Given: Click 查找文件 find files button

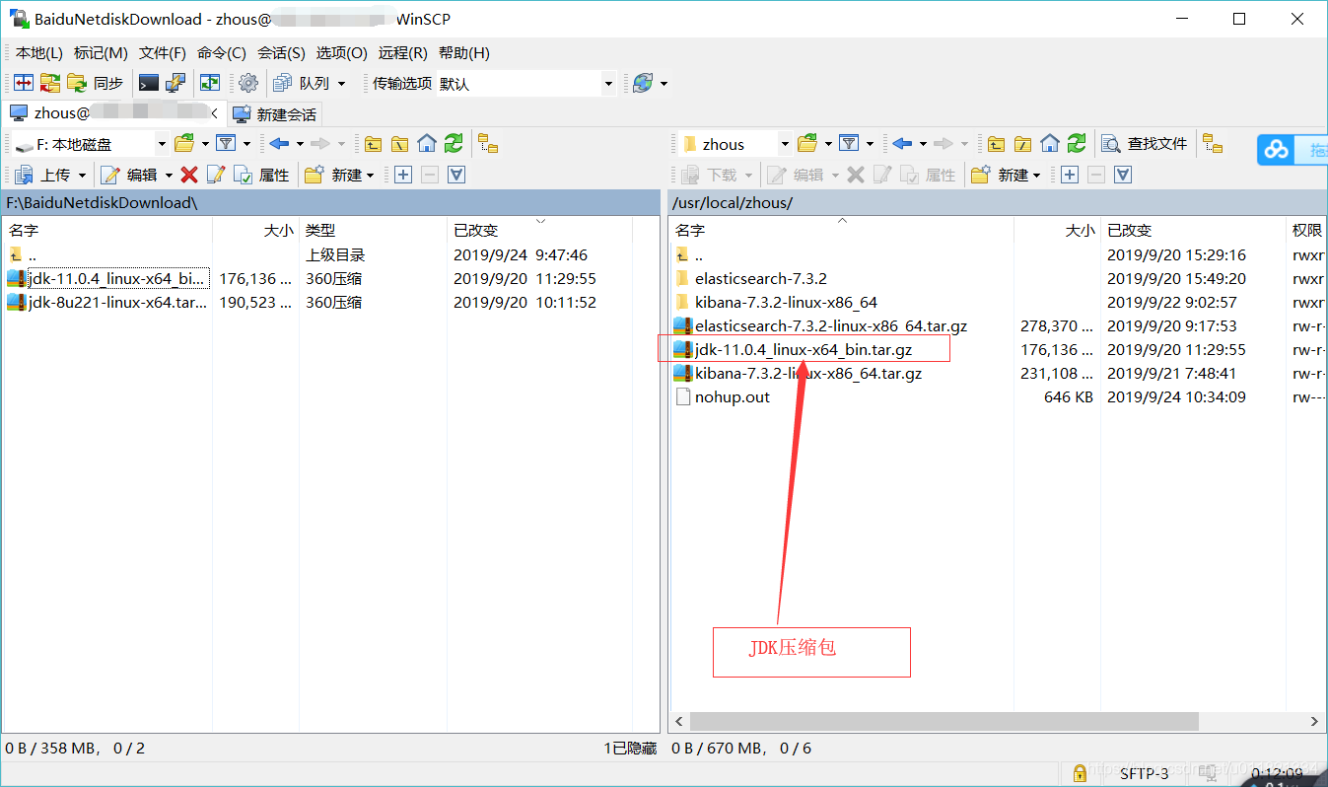Looking at the screenshot, I should pyautogui.click(x=1145, y=144).
